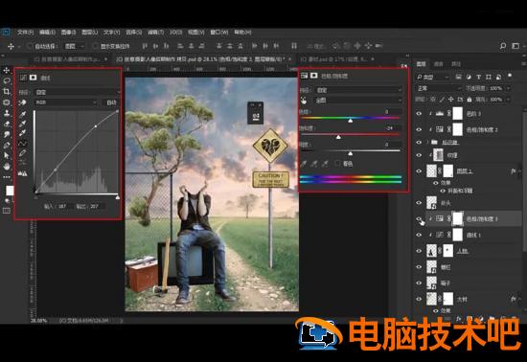This screenshot has width=527, height=362.
Task: Click the smooth curve icon in Curves
Action: click(23, 163)
